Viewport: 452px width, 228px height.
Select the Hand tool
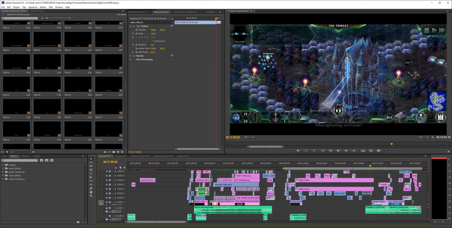point(91,192)
